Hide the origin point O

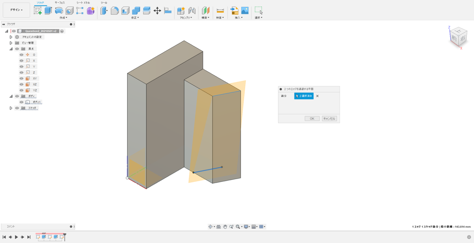pos(22,55)
